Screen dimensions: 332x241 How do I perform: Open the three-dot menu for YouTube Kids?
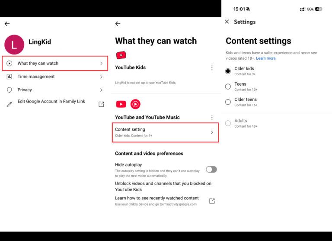212,67
